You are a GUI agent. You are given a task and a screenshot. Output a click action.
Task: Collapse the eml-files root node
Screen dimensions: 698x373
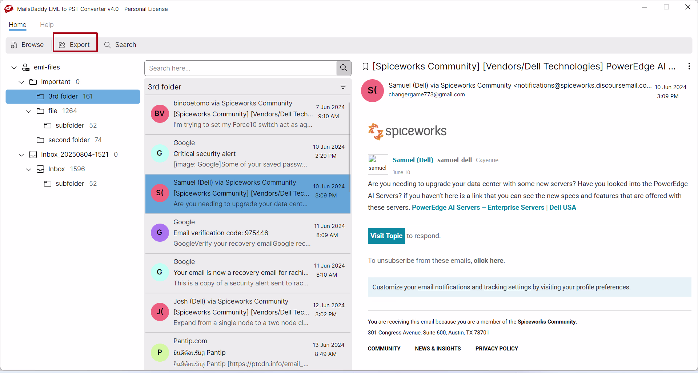[x=14, y=68]
